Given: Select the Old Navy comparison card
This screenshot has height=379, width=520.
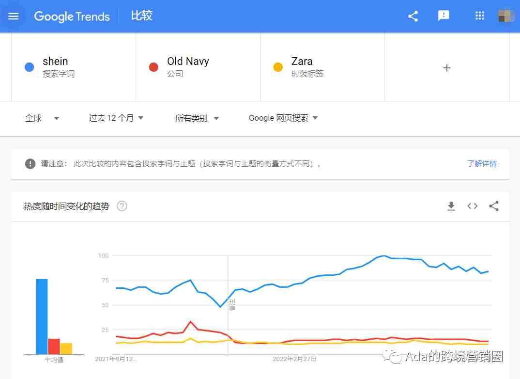Looking at the screenshot, I should pos(198,67).
